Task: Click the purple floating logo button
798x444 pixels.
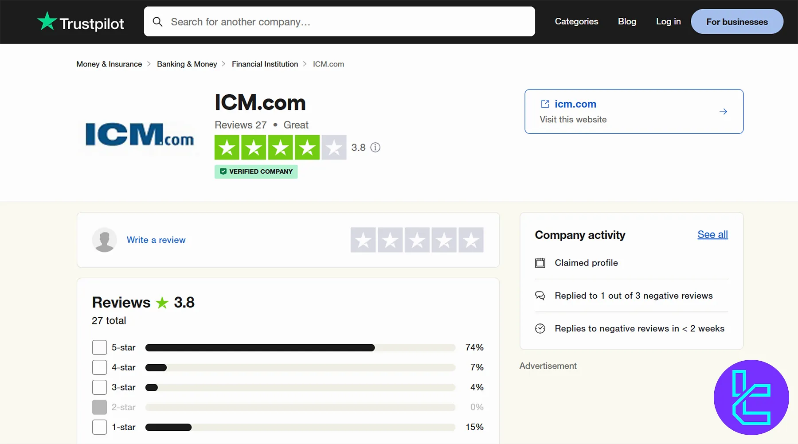Action: tap(751, 397)
